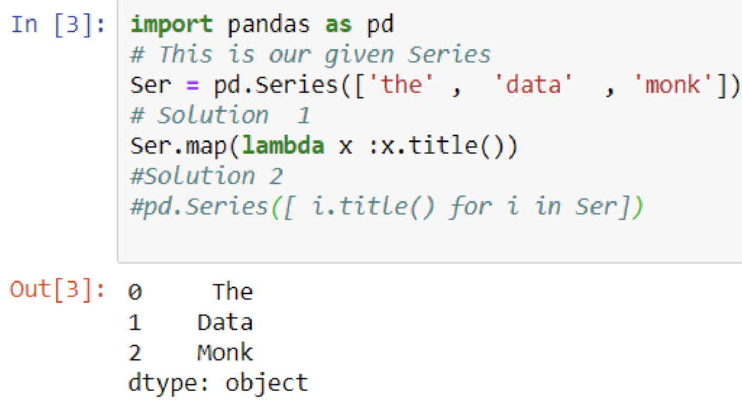Click the empty last line of the cell
The width and height of the screenshot is (742, 403).
pyautogui.click(x=429, y=237)
